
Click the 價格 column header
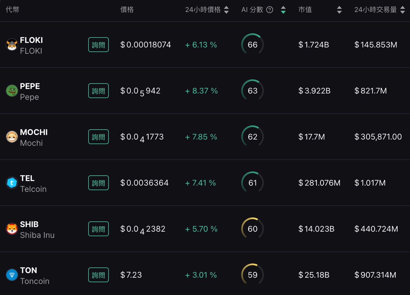pos(127,10)
